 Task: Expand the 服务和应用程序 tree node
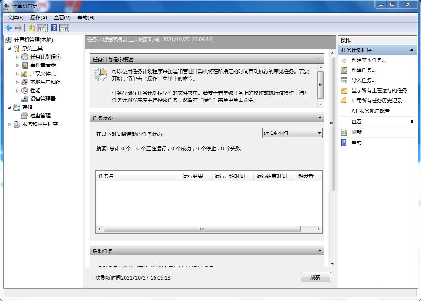tap(10, 124)
